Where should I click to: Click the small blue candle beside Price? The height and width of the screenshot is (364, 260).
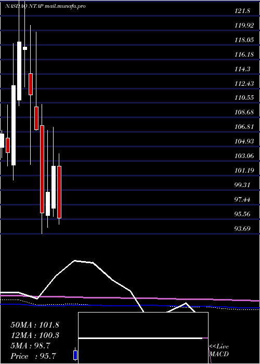[75, 355]
